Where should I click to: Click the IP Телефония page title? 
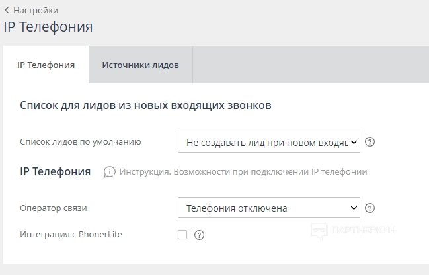coord(48,27)
